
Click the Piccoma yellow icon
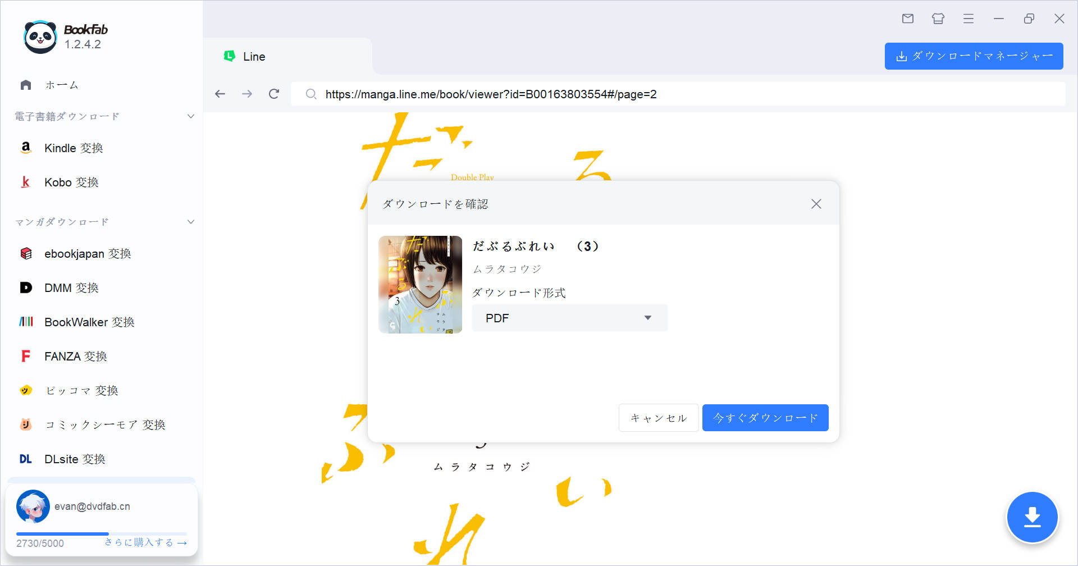(x=26, y=390)
